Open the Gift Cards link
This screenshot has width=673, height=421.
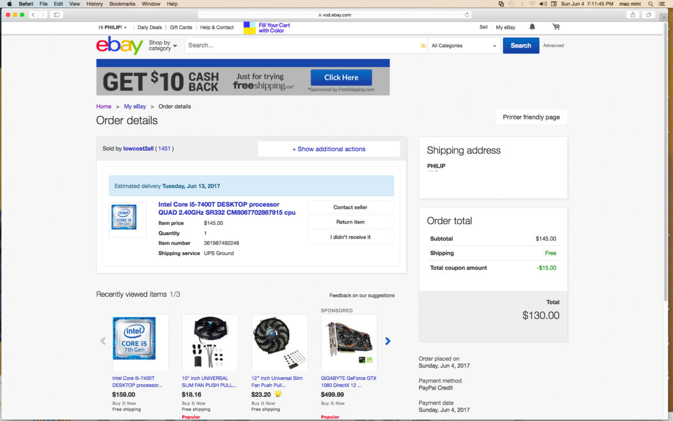pos(181,27)
